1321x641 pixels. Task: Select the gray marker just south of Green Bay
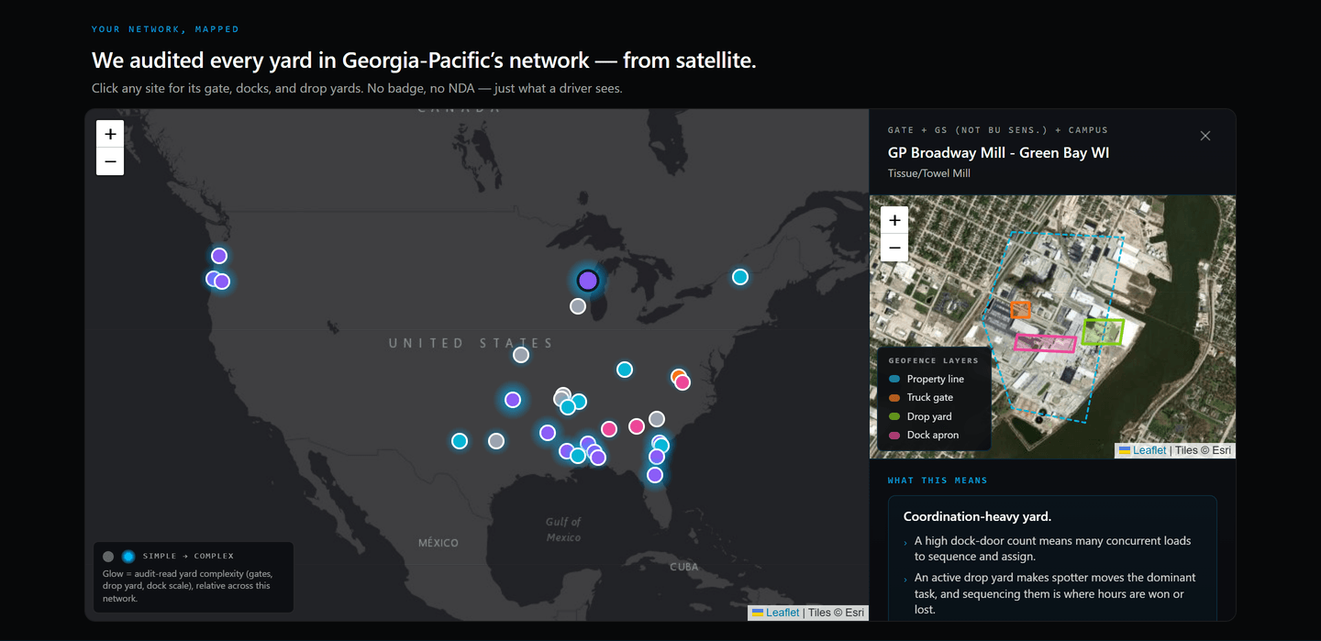578,306
